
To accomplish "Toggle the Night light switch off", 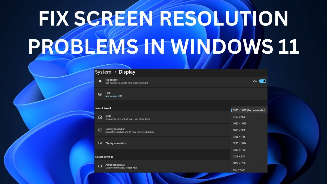I will click(263, 81).
